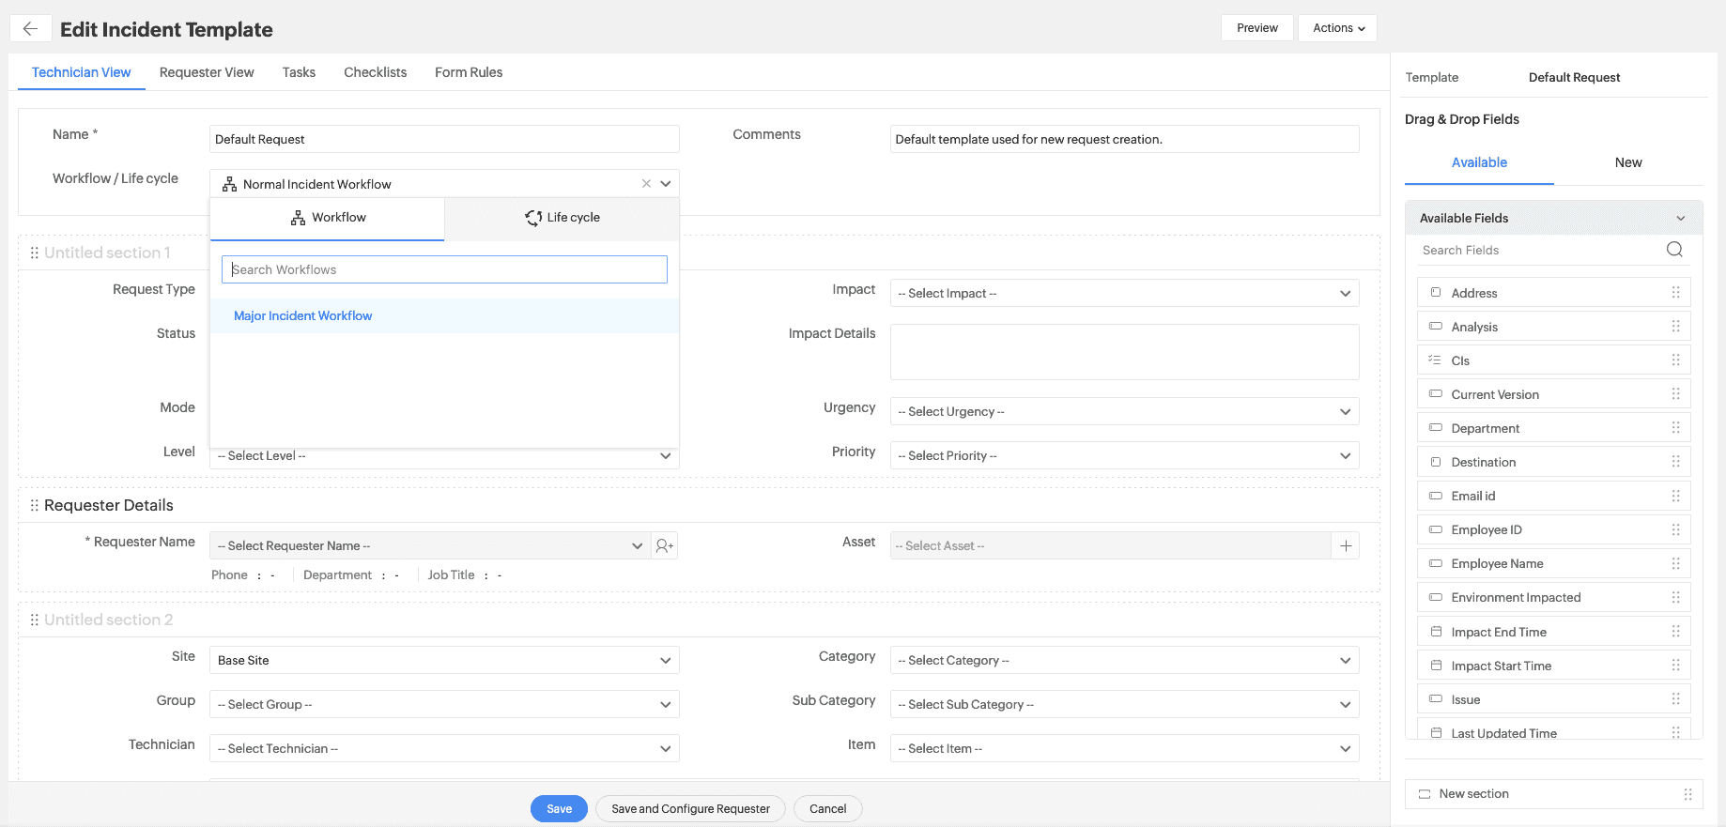The height and width of the screenshot is (827, 1726).
Task: Expand the Select Priority dropdown
Action: [x=1124, y=456]
